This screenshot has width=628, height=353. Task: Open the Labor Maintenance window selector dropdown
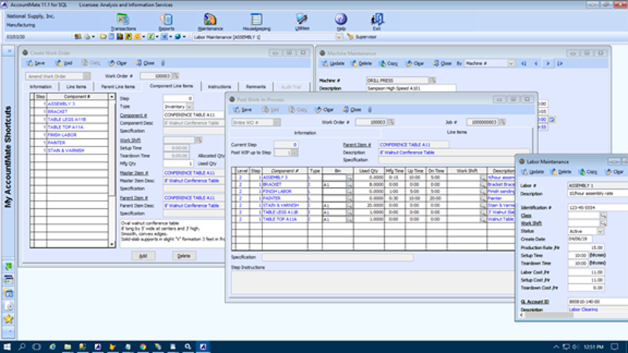point(339,37)
